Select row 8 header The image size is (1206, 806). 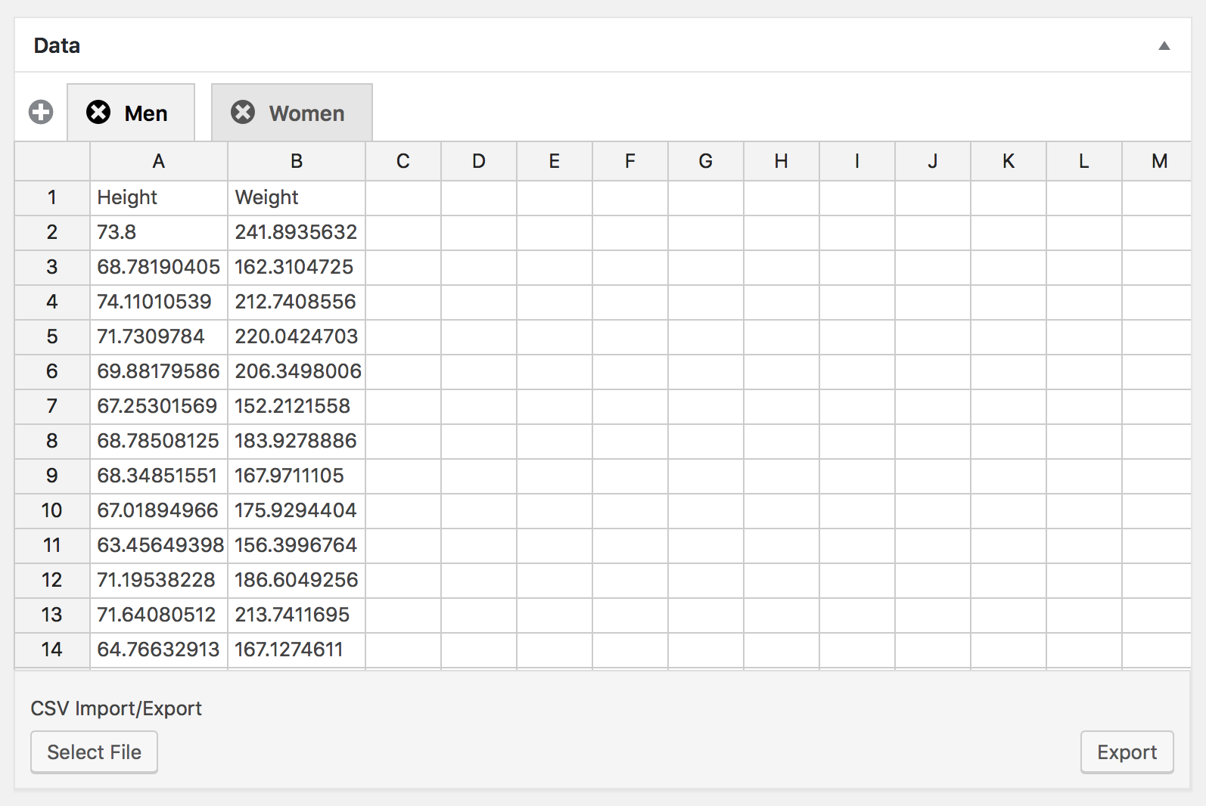tap(52, 442)
